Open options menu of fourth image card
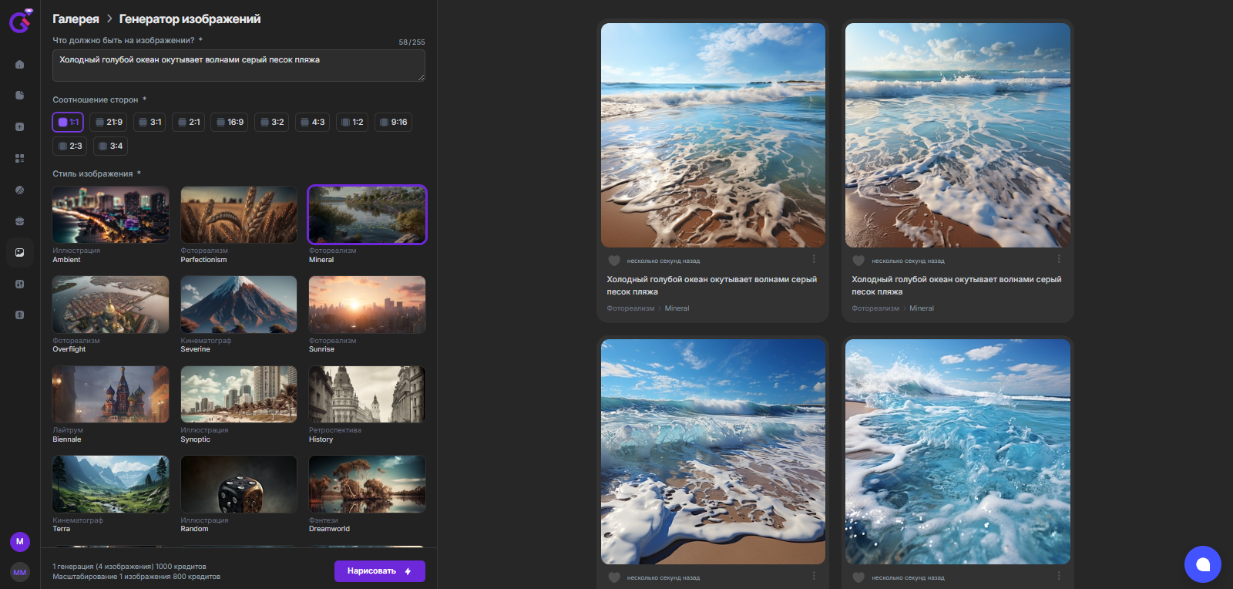 click(1059, 576)
